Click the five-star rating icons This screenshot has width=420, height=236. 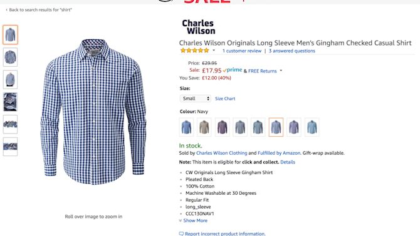(195, 51)
